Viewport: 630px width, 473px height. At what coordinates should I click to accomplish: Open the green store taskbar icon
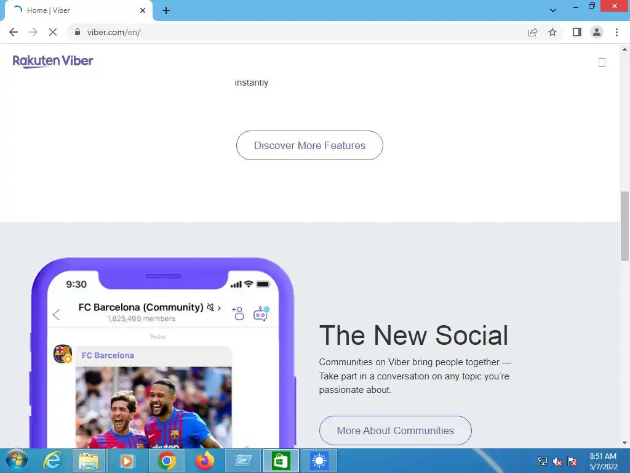(281, 461)
